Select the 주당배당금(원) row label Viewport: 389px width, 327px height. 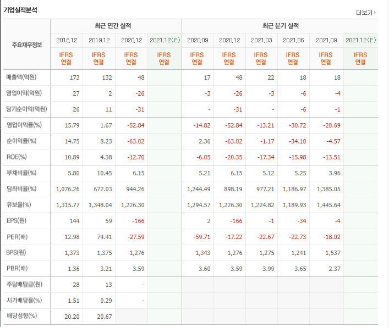pyautogui.click(x=24, y=284)
